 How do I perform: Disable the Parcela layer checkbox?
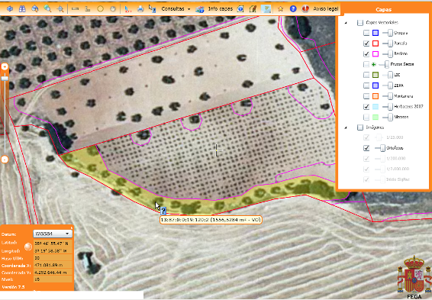point(366,44)
